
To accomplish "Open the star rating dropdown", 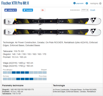I will coord(85,10).
